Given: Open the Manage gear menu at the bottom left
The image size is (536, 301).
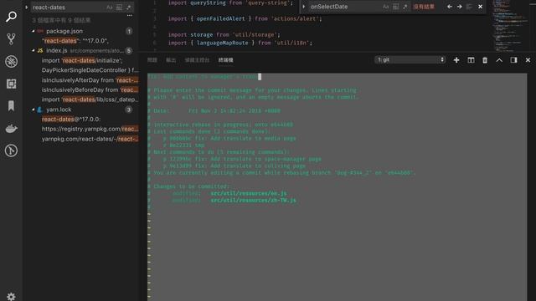Looking at the screenshot, I should (11, 296).
